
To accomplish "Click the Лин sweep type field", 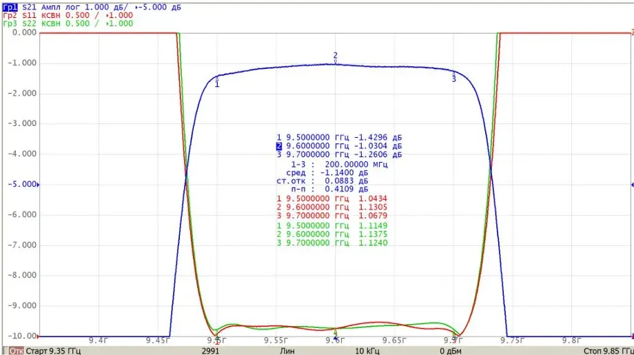I will (287, 351).
